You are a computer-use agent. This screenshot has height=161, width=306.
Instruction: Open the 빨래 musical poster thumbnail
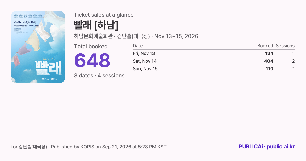point(38,47)
